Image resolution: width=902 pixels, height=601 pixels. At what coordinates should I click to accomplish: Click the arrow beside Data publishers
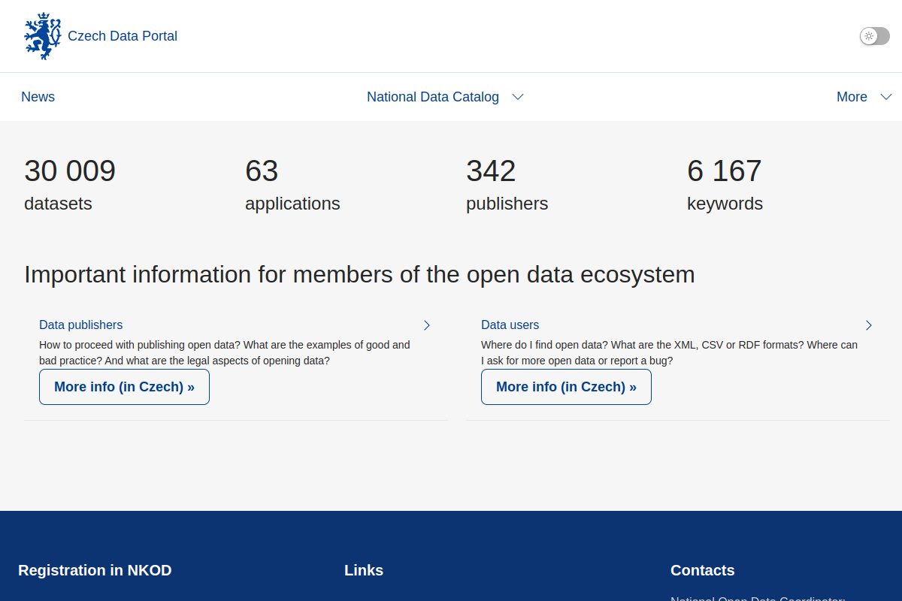(x=427, y=325)
